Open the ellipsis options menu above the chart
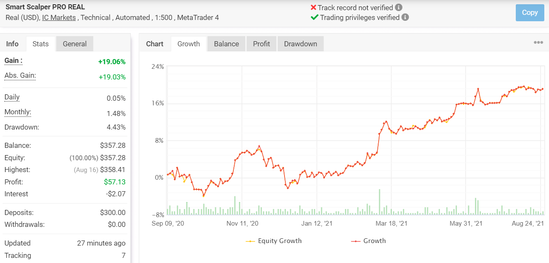Image resolution: width=549 pixels, height=263 pixels. click(538, 42)
